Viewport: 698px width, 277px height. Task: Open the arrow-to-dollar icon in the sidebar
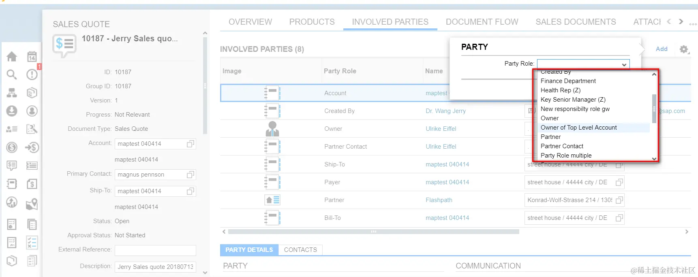point(32,147)
